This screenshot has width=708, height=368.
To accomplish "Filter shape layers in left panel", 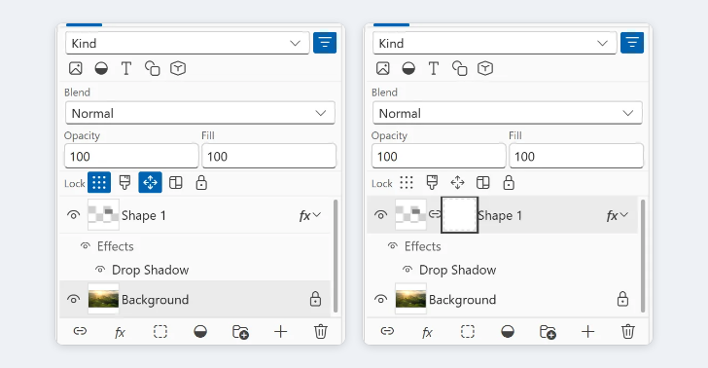I will point(152,68).
